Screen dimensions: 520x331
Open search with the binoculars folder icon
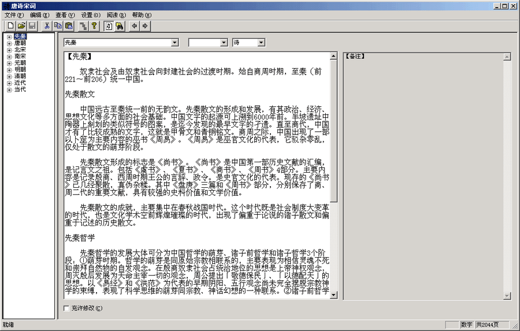120,26
